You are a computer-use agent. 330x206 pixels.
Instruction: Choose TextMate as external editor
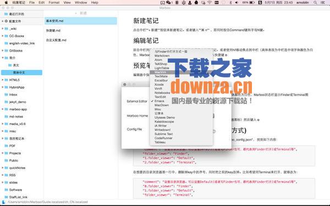coord(161,76)
